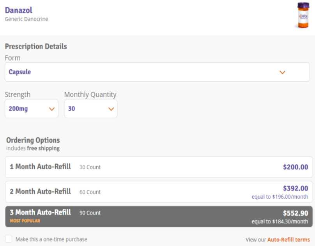Expand the Strength dropdown set to 200mg
315x246 pixels.
(31, 109)
